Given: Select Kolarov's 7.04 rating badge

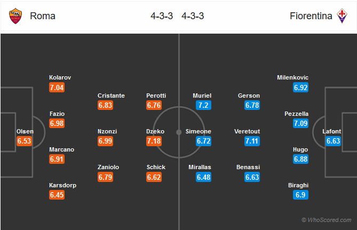Looking at the screenshot, I should click(x=57, y=88).
